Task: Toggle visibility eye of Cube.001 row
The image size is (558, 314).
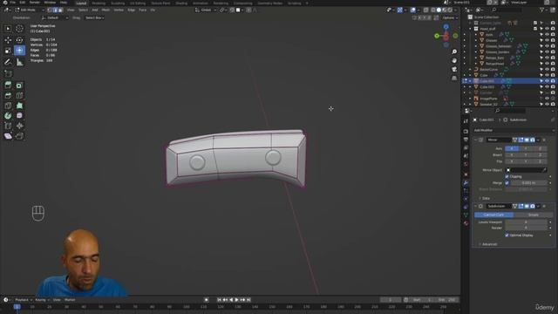Action: [547, 81]
